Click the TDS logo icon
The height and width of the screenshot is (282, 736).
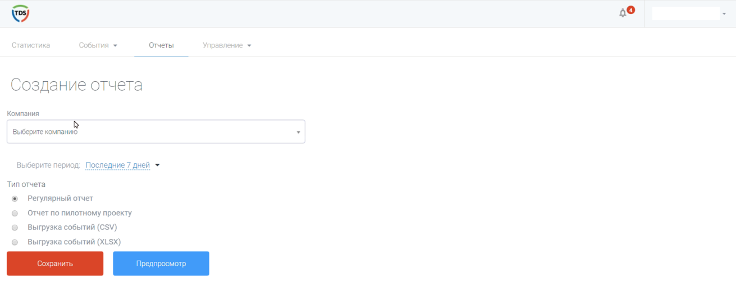[21, 13]
